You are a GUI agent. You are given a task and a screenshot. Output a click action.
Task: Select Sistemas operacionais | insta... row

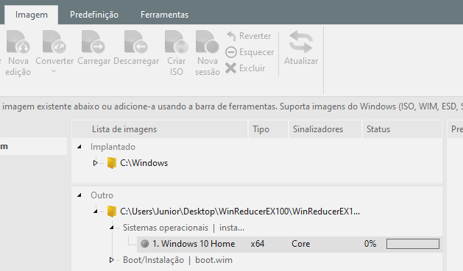point(183,228)
